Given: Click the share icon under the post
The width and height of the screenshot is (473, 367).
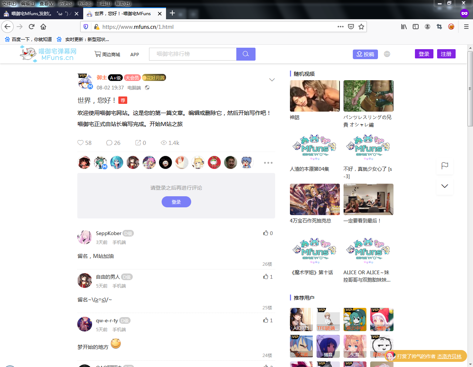Looking at the screenshot, I should (138, 143).
